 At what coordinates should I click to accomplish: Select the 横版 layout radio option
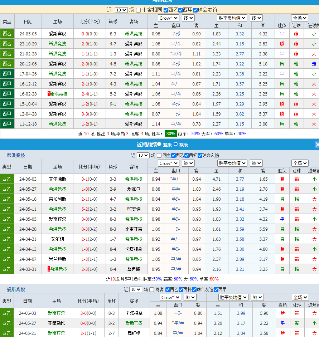176,144
